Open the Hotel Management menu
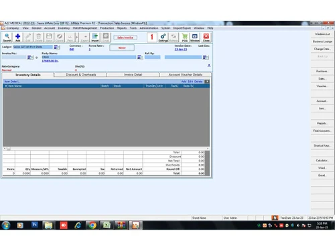This screenshot has width=335, height=251. (x=85, y=28)
